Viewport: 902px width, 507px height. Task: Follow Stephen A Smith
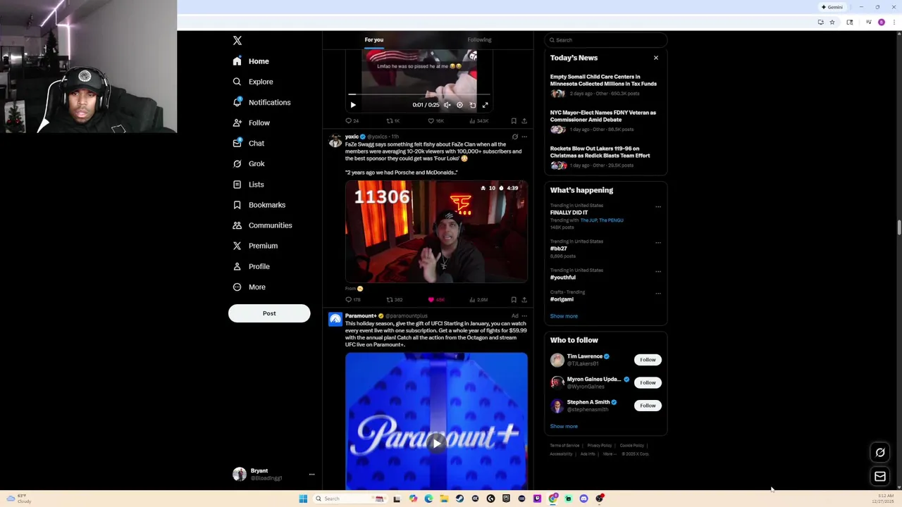(x=648, y=406)
